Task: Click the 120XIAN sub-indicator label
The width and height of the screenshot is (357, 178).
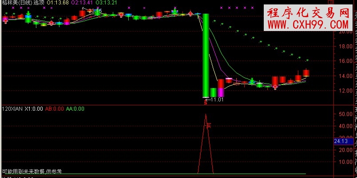Action: point(12,108)
